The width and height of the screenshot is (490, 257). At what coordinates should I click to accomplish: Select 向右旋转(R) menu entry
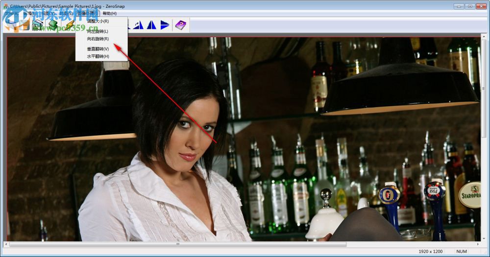tap(101, 39)
